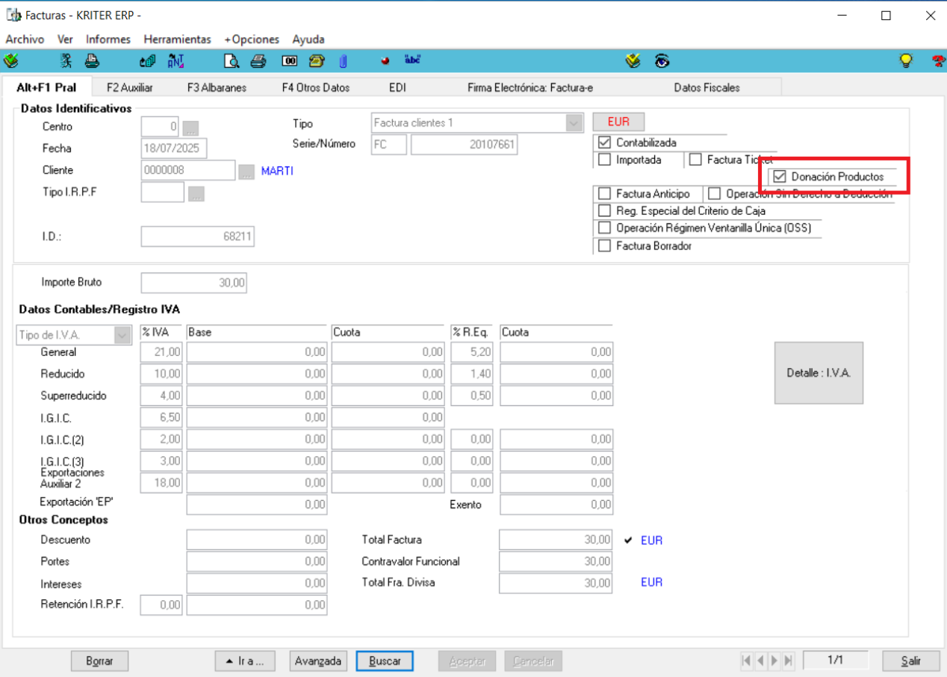This screenshot has width=947, height=677.
Task: Click the Importe Bruto input field
Action: [193, 283]
